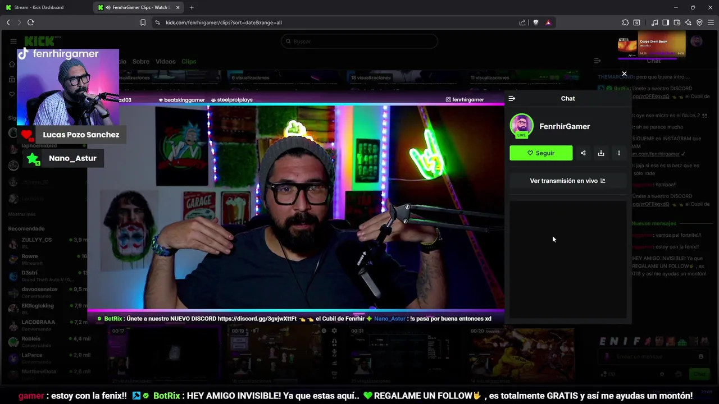
Task: Toggle the browser sidebar panel icon
Action: (666, 22)
